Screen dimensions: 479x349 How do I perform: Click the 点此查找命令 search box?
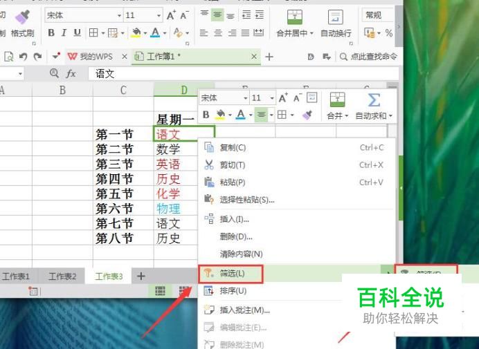[x=369, y=57]
